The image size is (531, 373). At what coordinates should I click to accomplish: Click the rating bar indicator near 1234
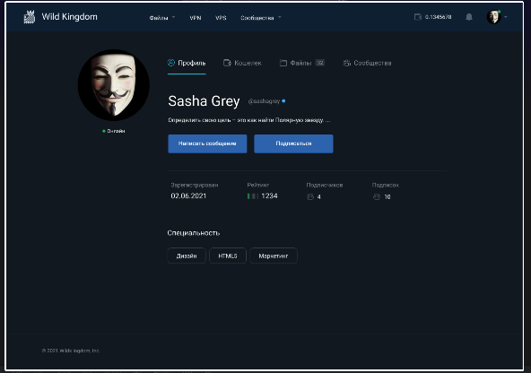tap(253, 196)
